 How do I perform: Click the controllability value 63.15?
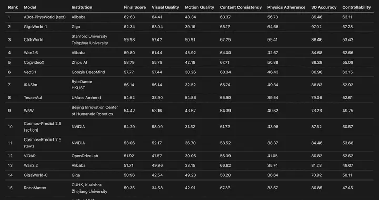coord(347,72)
